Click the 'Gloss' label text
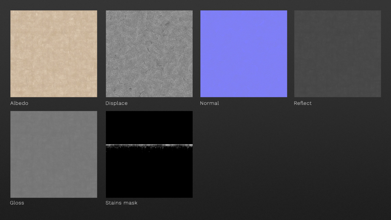This screenshot has width=391, height=220. click(x=17, y=203)
